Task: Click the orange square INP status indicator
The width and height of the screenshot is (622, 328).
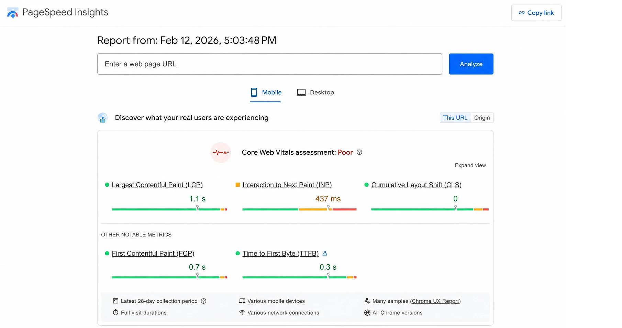Action: click(x=237, y=185)
